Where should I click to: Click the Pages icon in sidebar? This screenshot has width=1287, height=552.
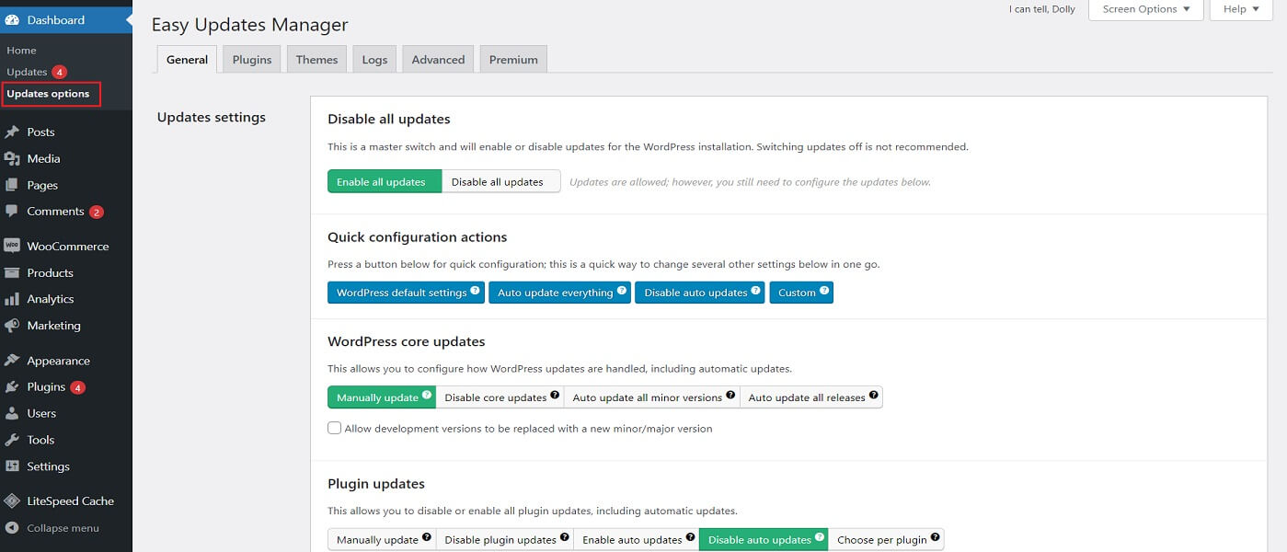12,185
